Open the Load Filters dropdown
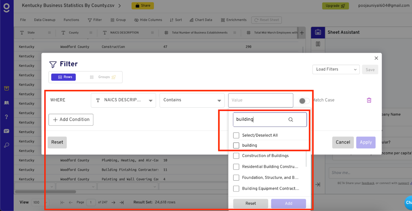Image resolution: width=412 pixels, height=211 pixels. click(x=336, y=69)
